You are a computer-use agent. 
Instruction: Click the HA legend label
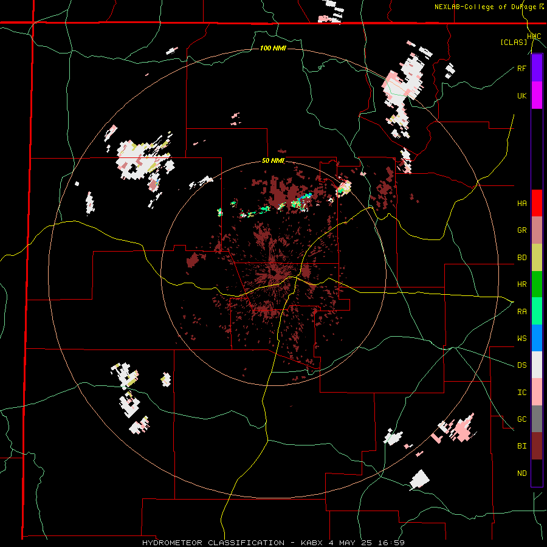(x=521, y=204)
